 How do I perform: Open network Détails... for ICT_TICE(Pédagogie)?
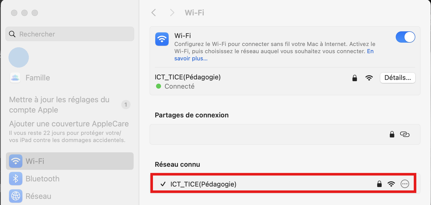pos(398,78)
